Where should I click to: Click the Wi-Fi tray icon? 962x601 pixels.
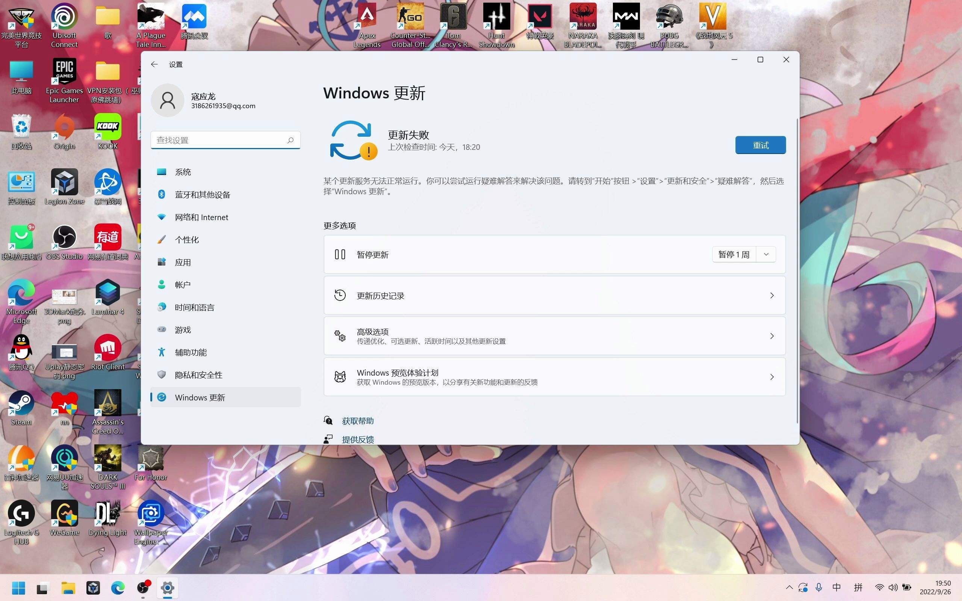coord(879,587)
